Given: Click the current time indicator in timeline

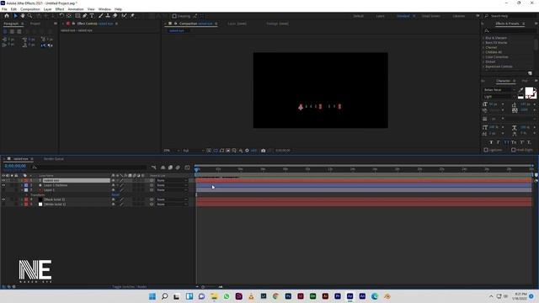Looking at the screenshot, I should click(x=196, y=169).
